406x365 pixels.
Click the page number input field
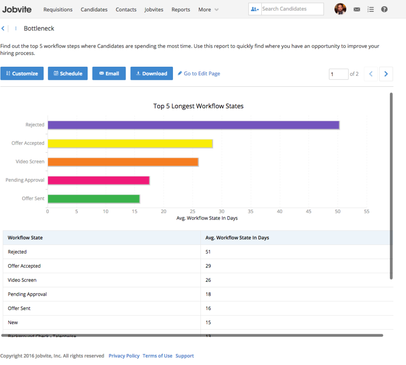pyautogui.click(x=338, y=74)
